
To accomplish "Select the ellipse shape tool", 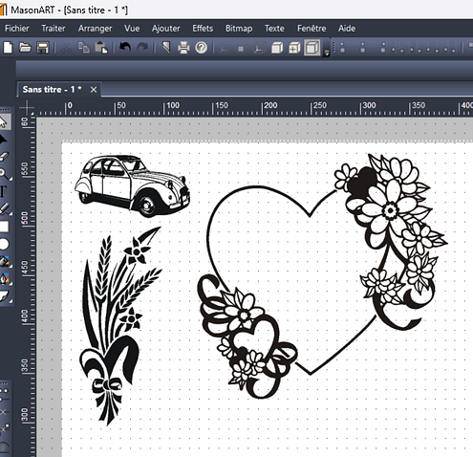I will [x=4, y=244].
